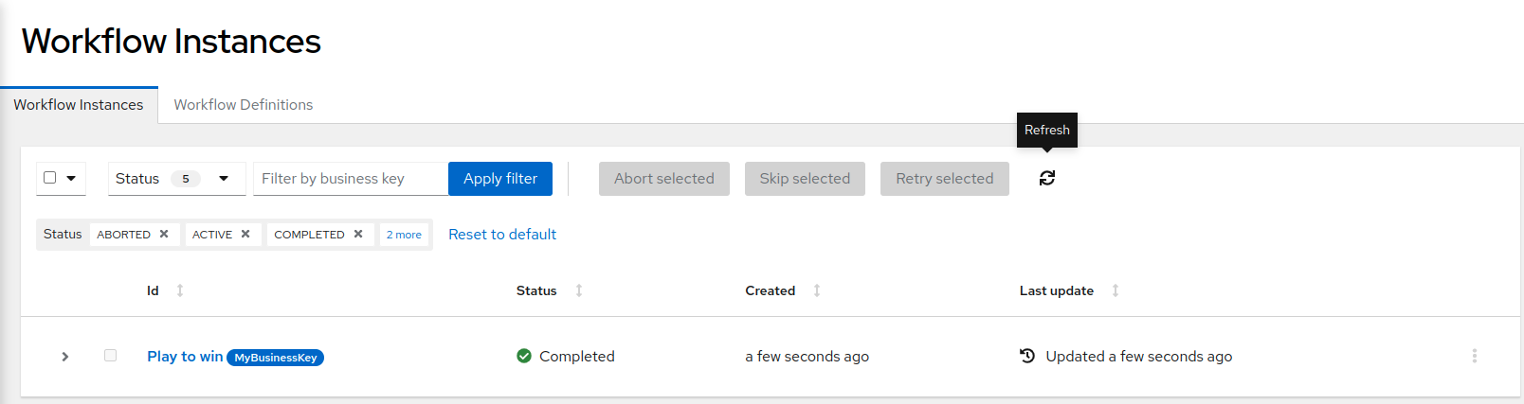This screenshot has height=404, width=1524.
Task: Open the bulk select dropdown arrow
Action: point(71,178)
